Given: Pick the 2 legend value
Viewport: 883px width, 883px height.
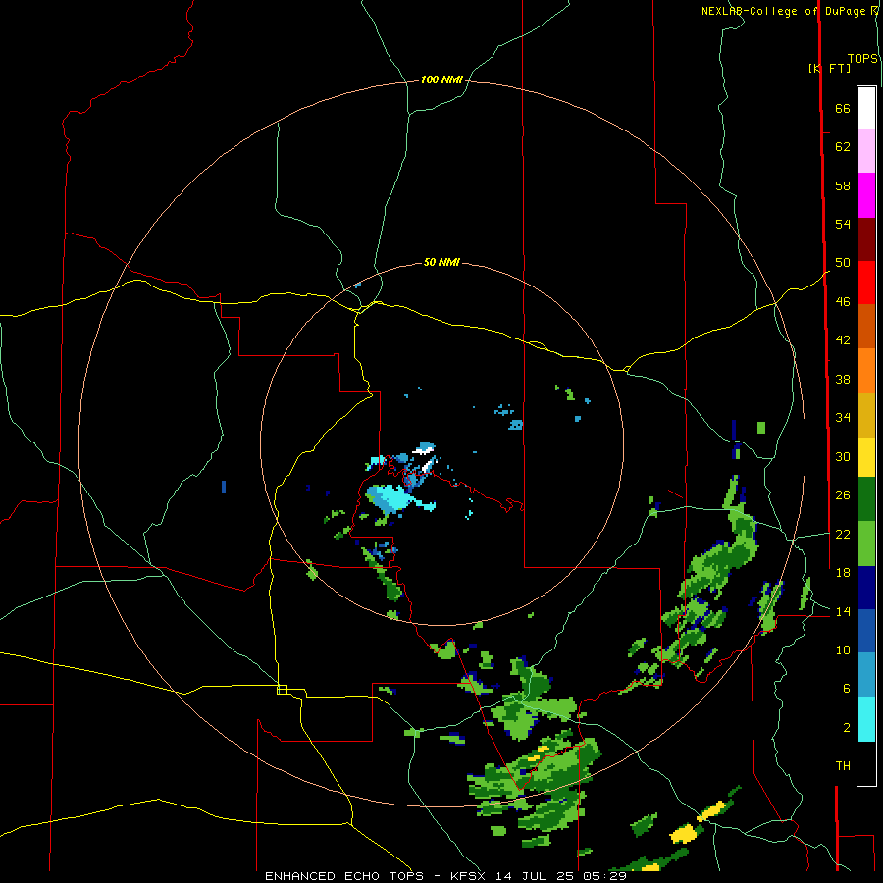Looking at the screenshot, I should tap(847, 728).
